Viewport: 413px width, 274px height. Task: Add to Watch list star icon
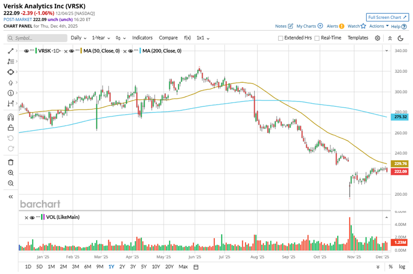364,26
